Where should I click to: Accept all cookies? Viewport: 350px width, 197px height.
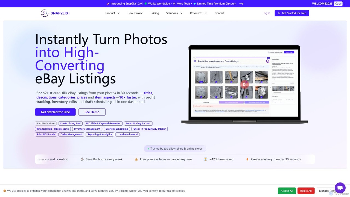pyautogui.click(x=287, y=191)
